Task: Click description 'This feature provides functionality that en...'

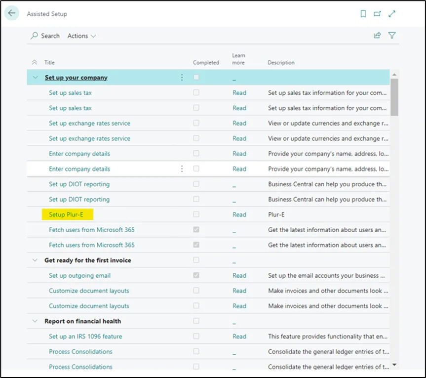Action: (328, 336)
